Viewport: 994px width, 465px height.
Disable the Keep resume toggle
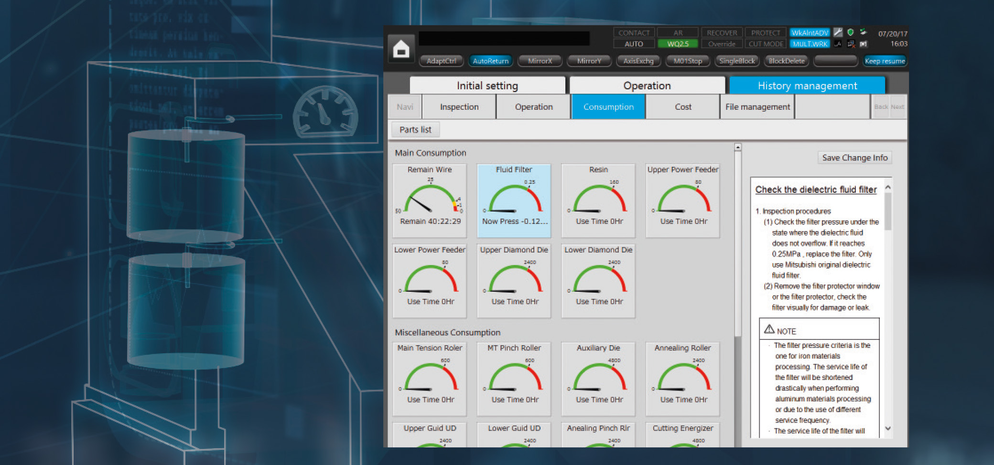[x=885, y=61]
